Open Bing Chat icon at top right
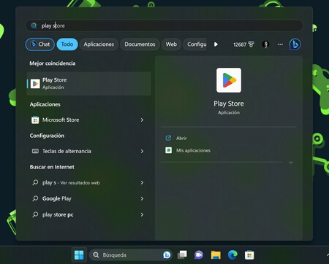The image size is (329, 264). point(295,44)
